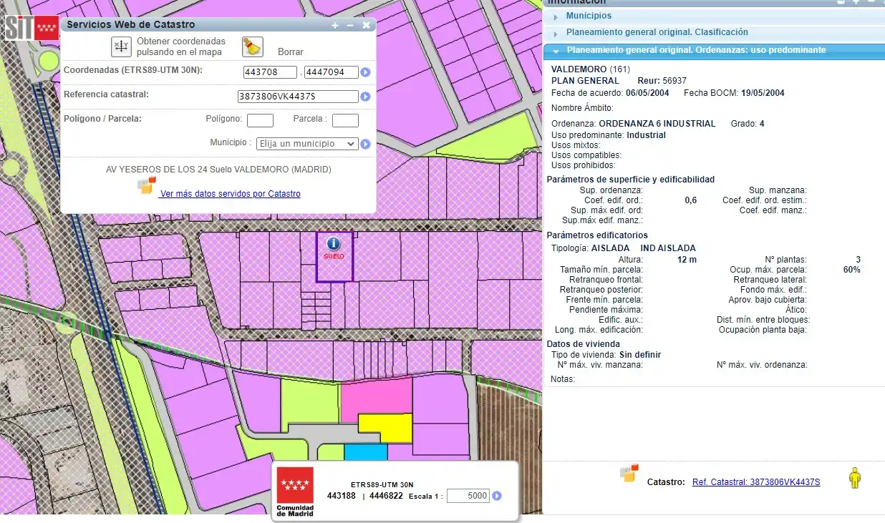This screenshot has height=523, width=885.
Task: Click the Borrar broom icon
Action: [x=252, y=47]
